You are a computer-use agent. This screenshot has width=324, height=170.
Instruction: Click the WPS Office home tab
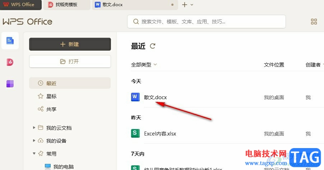[x=21, y=5]
